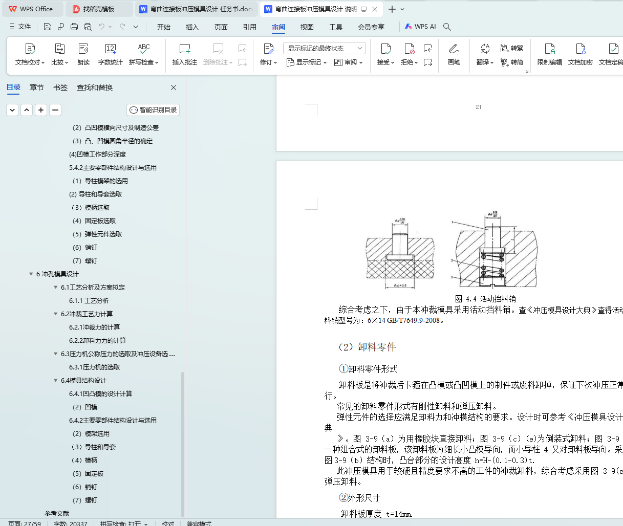Expand all outline levels with down chevron
Image resolution: width=623 pixels, height=526 pixels.
coord(12,109)
